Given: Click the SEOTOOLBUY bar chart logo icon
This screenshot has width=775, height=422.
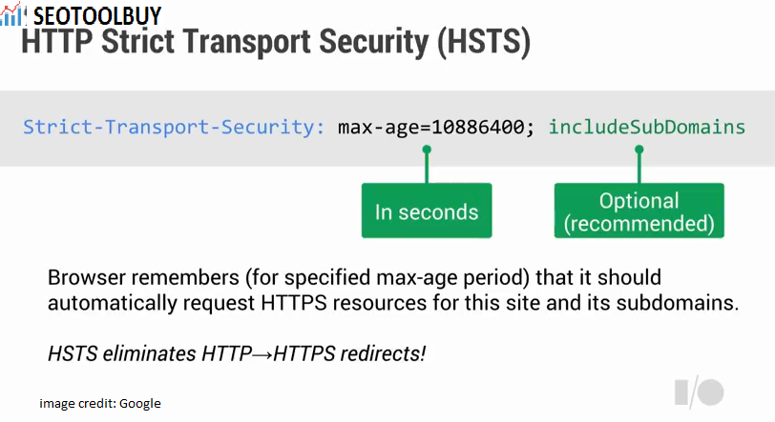Looking at the screenshot, I should pos(10,14).
